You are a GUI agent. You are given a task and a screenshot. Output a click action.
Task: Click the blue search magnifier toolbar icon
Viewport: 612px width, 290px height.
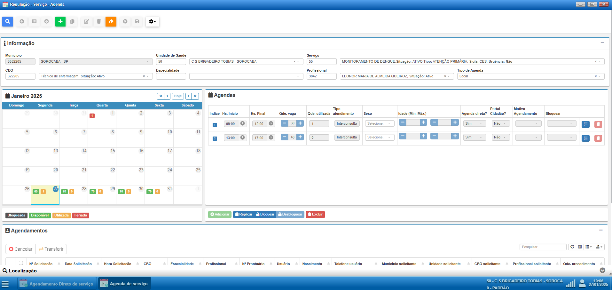tap(8, 21)
